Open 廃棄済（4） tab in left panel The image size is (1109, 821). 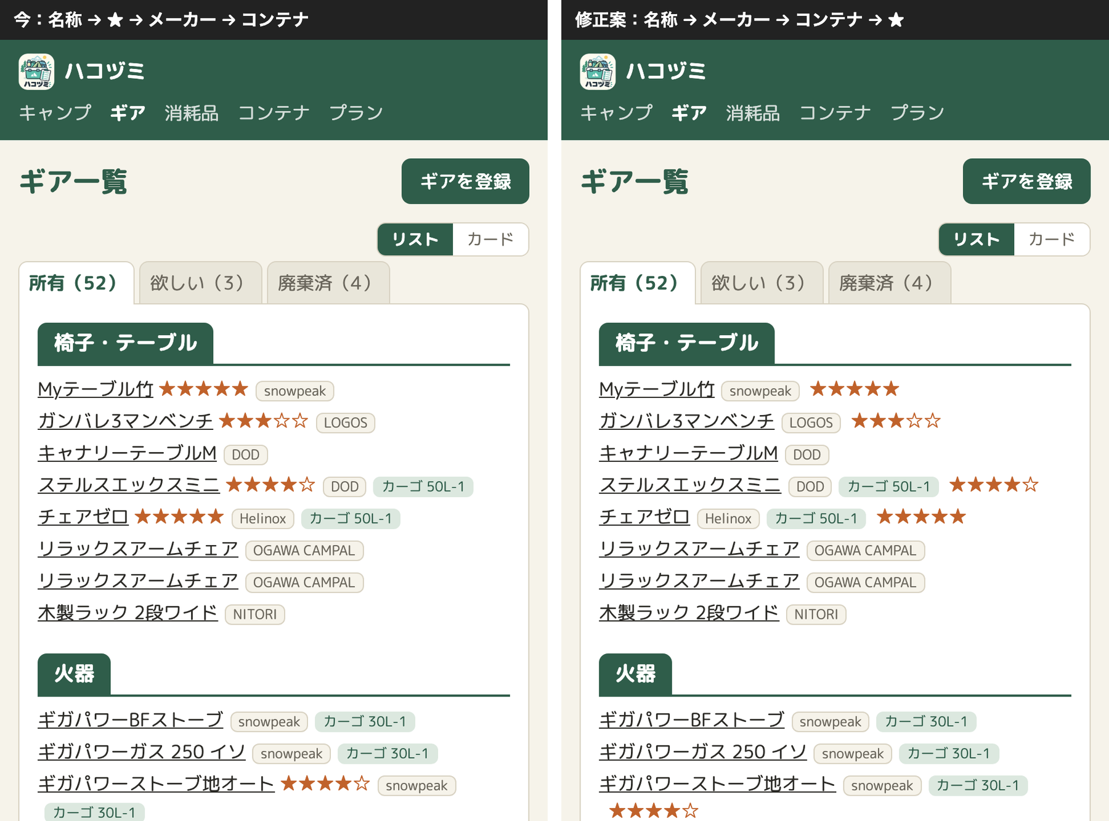[328, 283]
